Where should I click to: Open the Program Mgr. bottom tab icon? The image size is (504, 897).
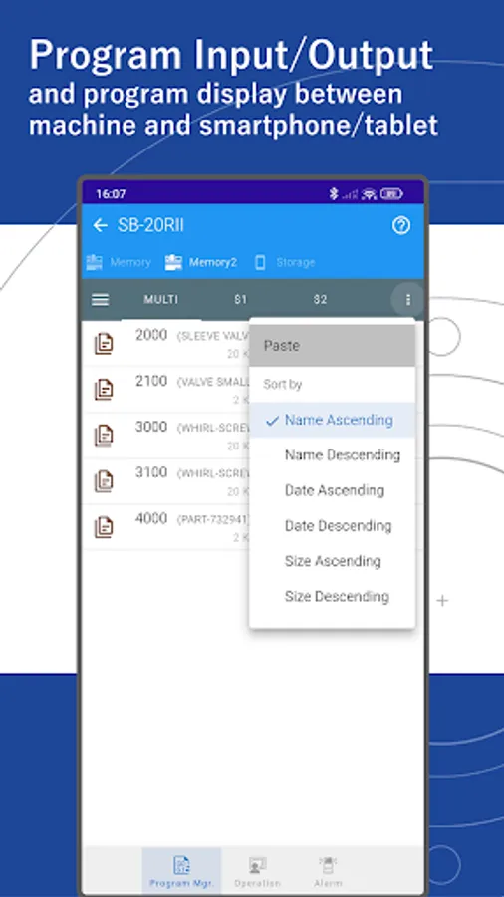coord(181,865)
